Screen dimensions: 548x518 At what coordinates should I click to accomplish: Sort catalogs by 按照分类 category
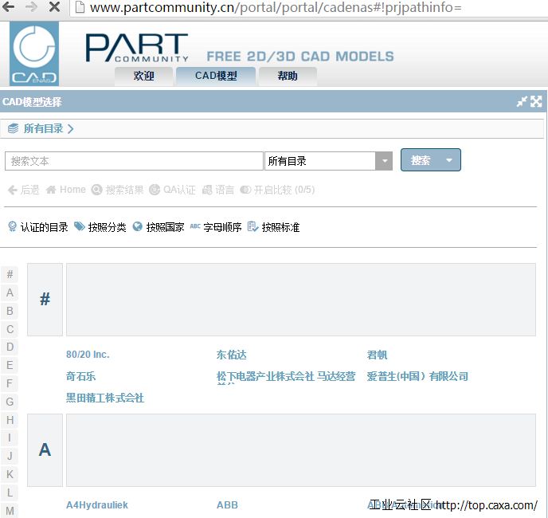100,227
